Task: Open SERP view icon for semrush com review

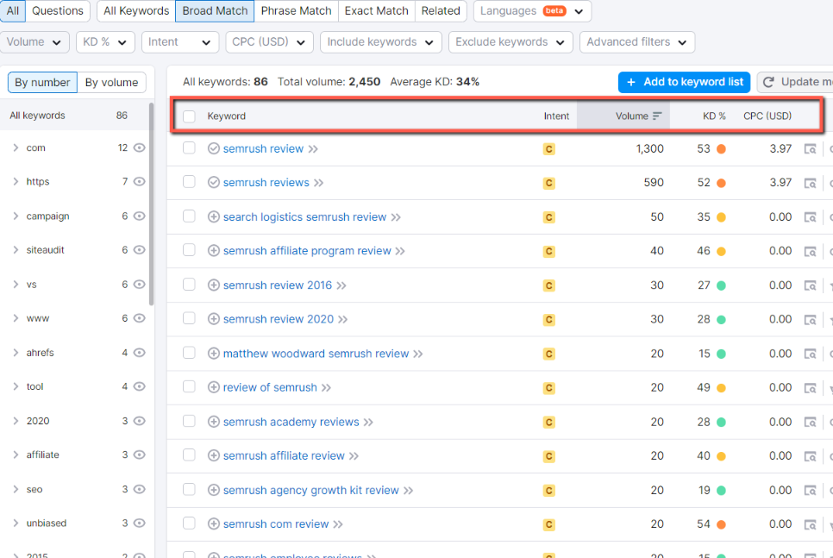Action: [x=810, y=525]
